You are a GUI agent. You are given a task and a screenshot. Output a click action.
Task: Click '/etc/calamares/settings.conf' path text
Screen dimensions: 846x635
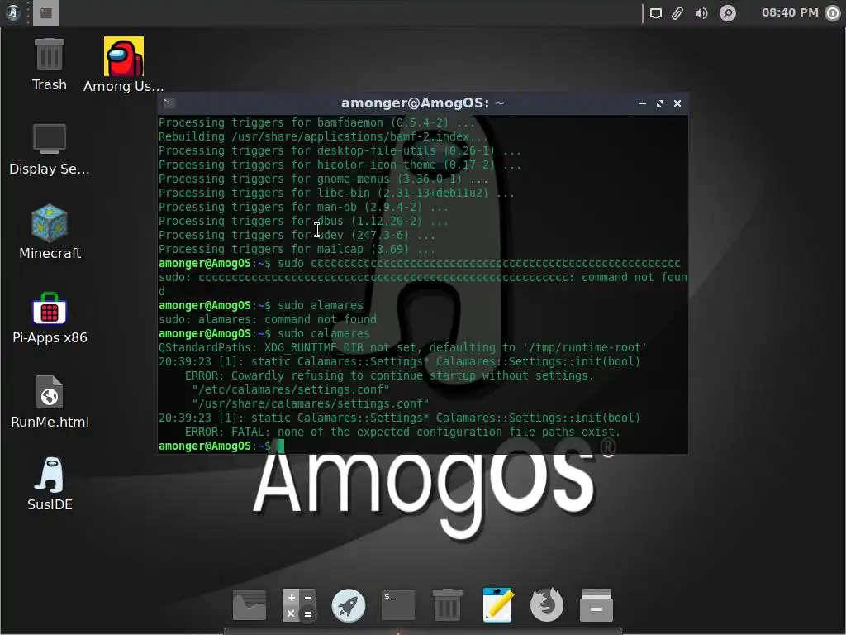point(291,389)
